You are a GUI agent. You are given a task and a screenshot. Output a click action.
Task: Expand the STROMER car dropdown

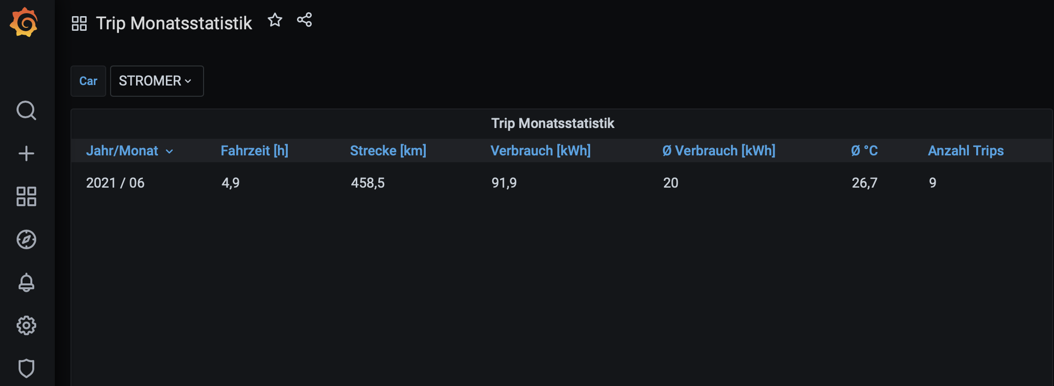(x=157, y=81)
